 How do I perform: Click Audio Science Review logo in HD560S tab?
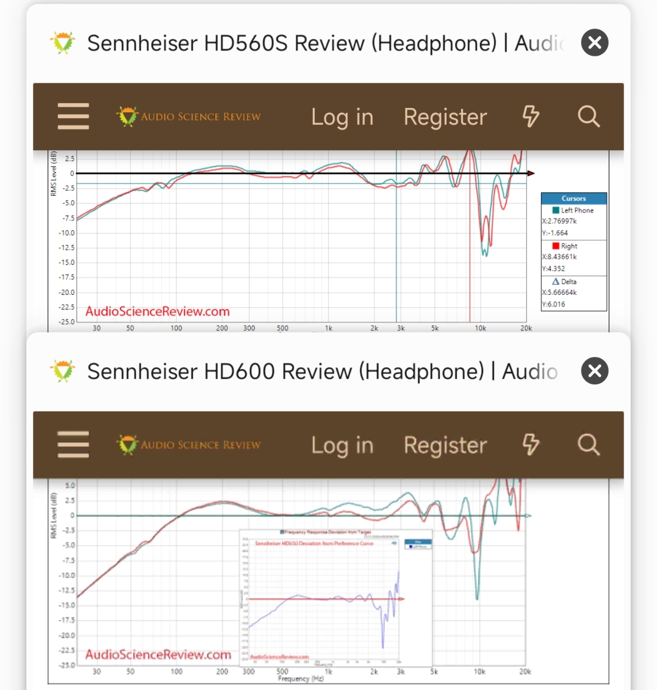click(x=188, y=117)
